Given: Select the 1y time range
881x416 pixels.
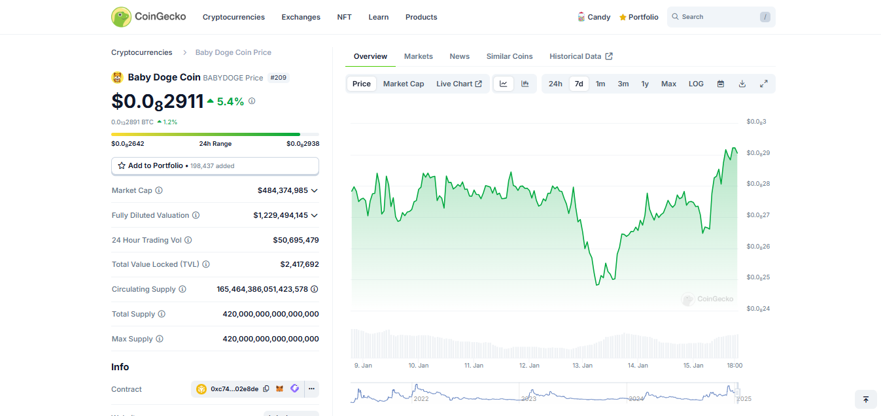Looking at the screenshot, I should tap(645, 84).
